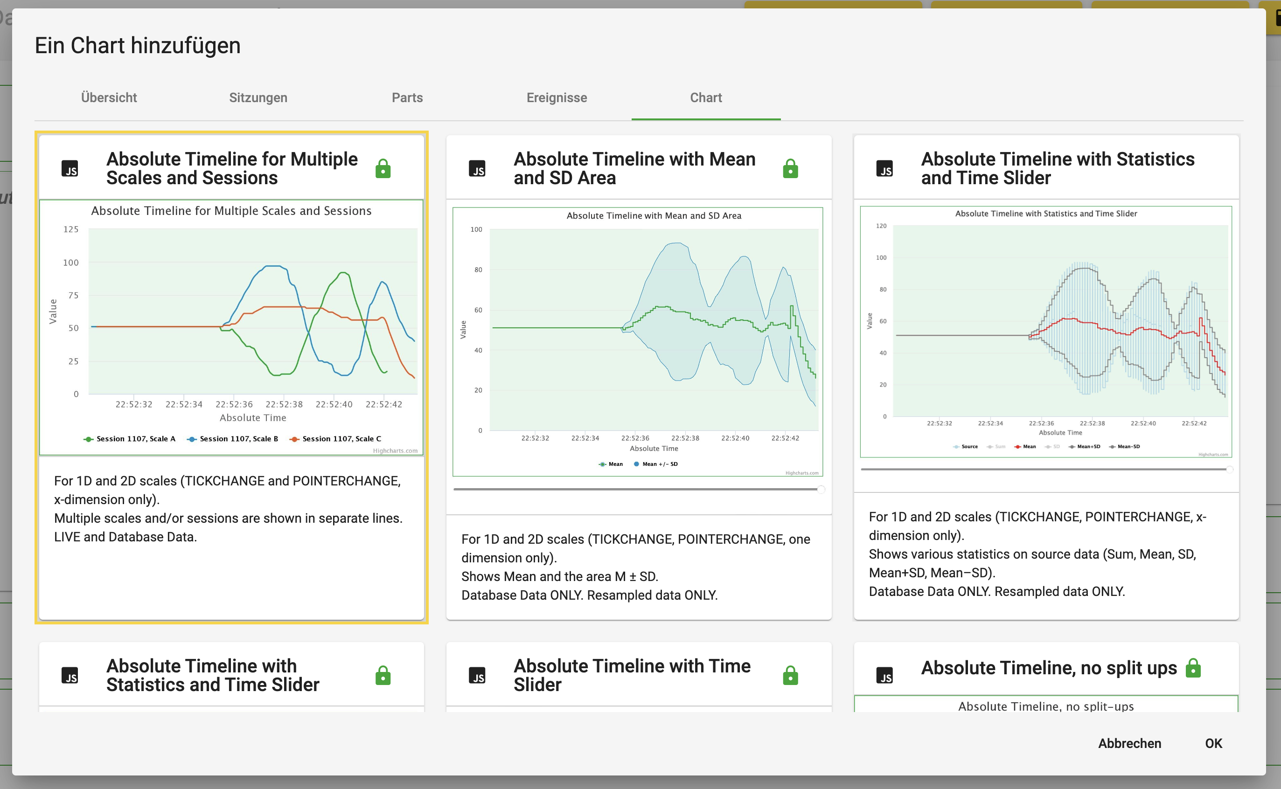Click the Chart tab
1281x789 pixels.
coord(706,97)
